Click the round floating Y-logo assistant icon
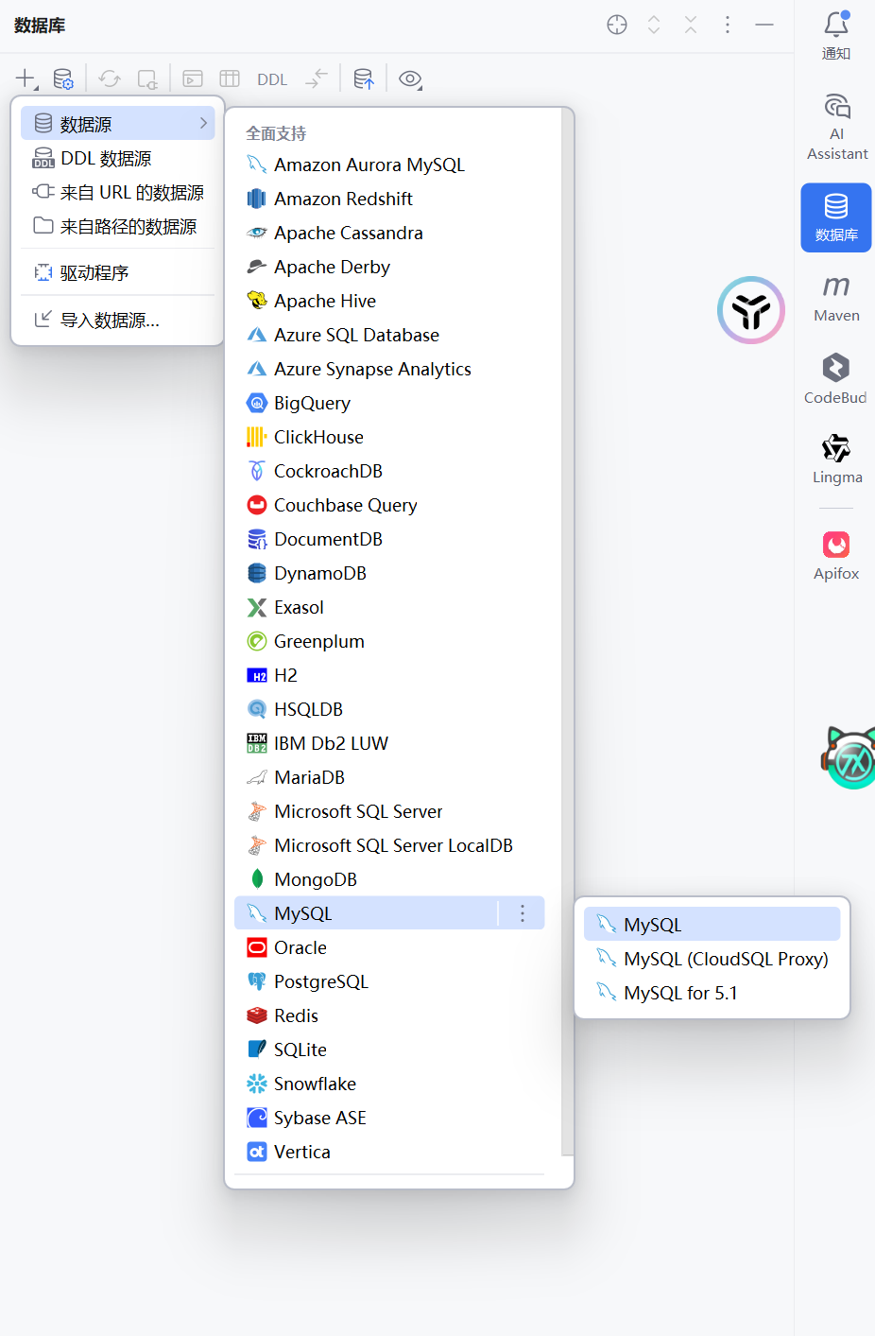The image size is (875, 1336). pos(751,310)
